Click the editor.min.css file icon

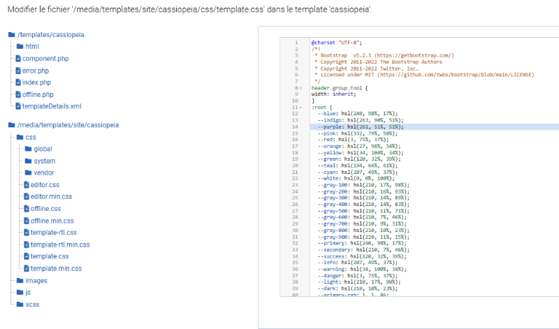click(x=27, y=196)
